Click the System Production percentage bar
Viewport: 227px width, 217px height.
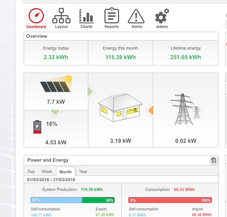72,200
